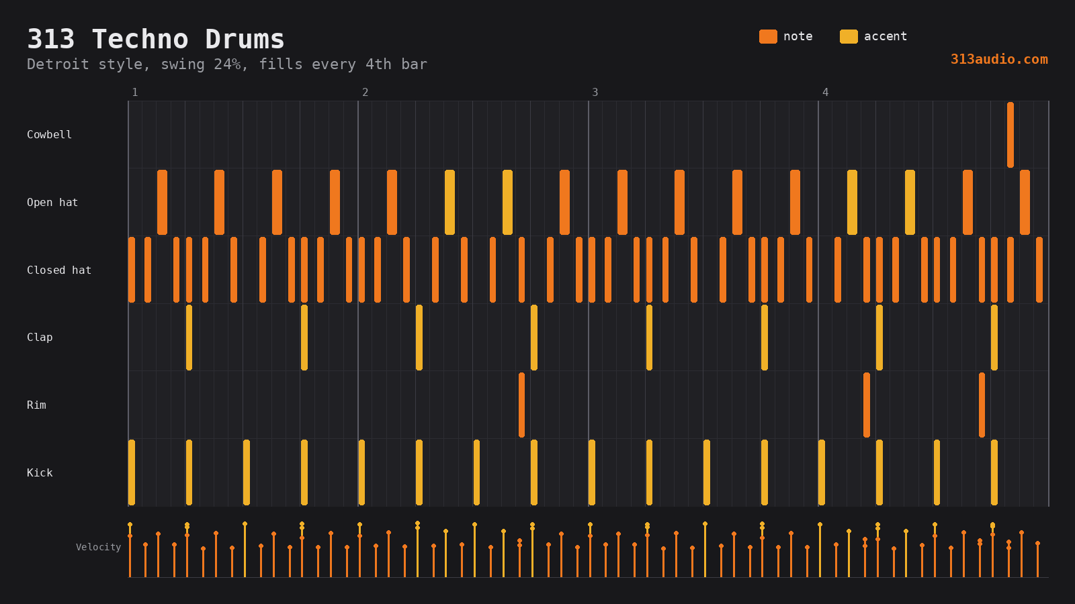Select the Kick note at bar 3 start
The height and width of the screenshot is (604, 1075).
(x=592, y=472)
